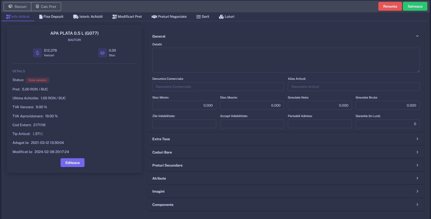Click the Greutate Neta field
The height and width of the screenshot is (219, 431).
pos(320,105)
